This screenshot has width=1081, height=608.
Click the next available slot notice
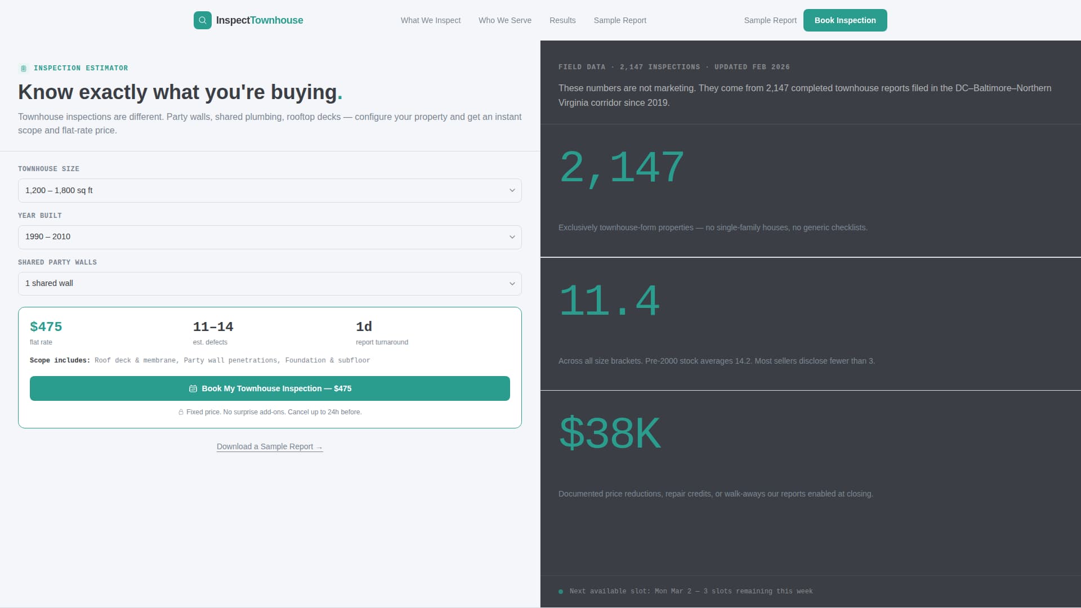click(x=691, y=592)
